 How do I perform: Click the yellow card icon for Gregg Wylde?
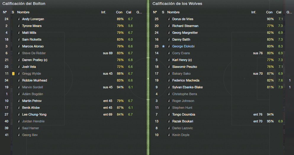pos(13,73)
